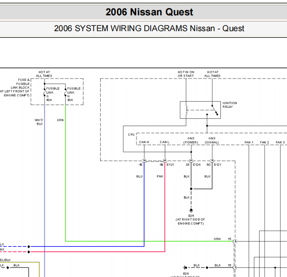Click the E24 ground symbol below the BLK wire
287x277 pixels.
click(191, 210)
